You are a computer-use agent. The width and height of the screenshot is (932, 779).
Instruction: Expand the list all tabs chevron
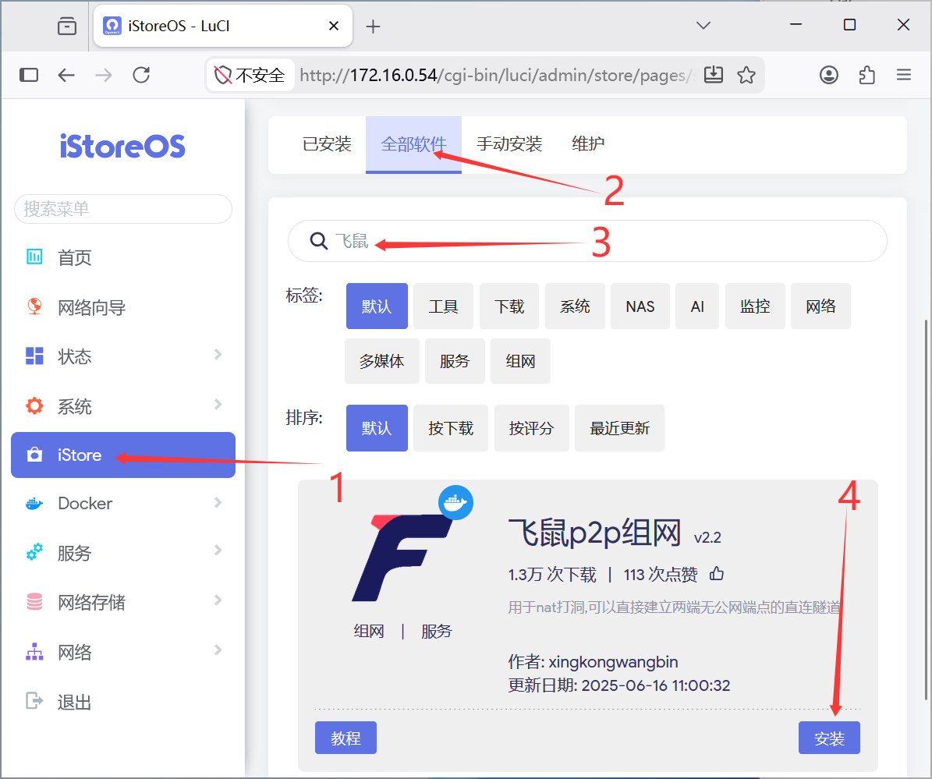(703, 26)
